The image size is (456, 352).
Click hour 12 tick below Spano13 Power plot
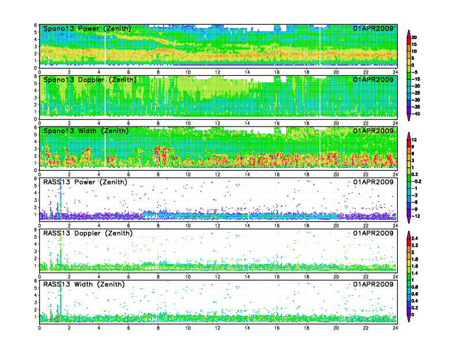[x=218, y=72]
